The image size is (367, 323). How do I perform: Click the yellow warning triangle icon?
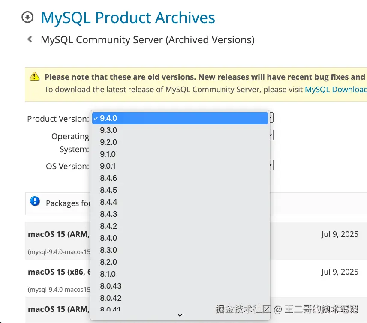[35, 76]
